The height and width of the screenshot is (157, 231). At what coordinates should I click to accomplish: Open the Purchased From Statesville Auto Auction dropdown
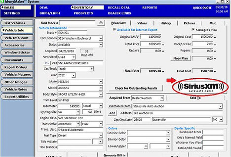coord(220,106)
